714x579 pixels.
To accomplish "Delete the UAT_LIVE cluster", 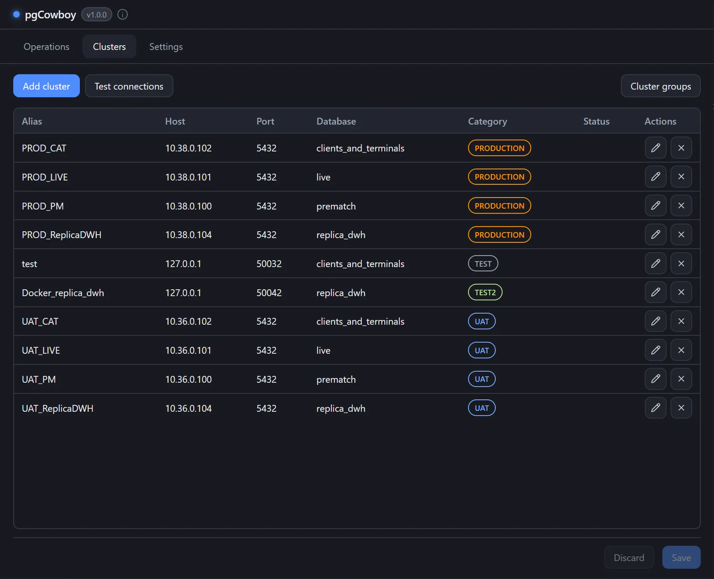I will click(x=681, y=350).
